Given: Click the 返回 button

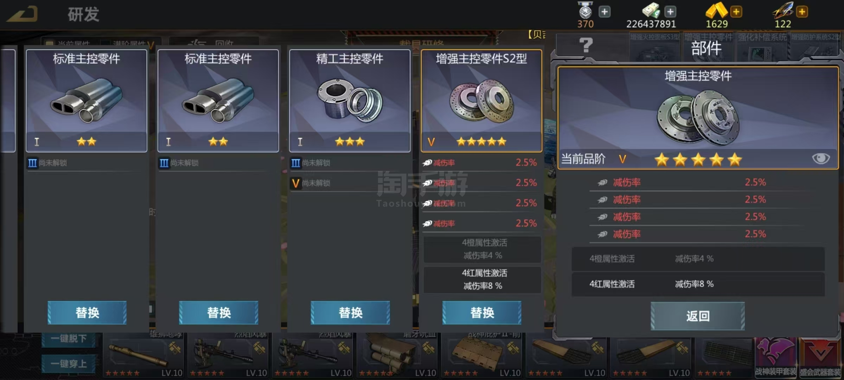Looking at the screenshot, I should pos(698,316).
